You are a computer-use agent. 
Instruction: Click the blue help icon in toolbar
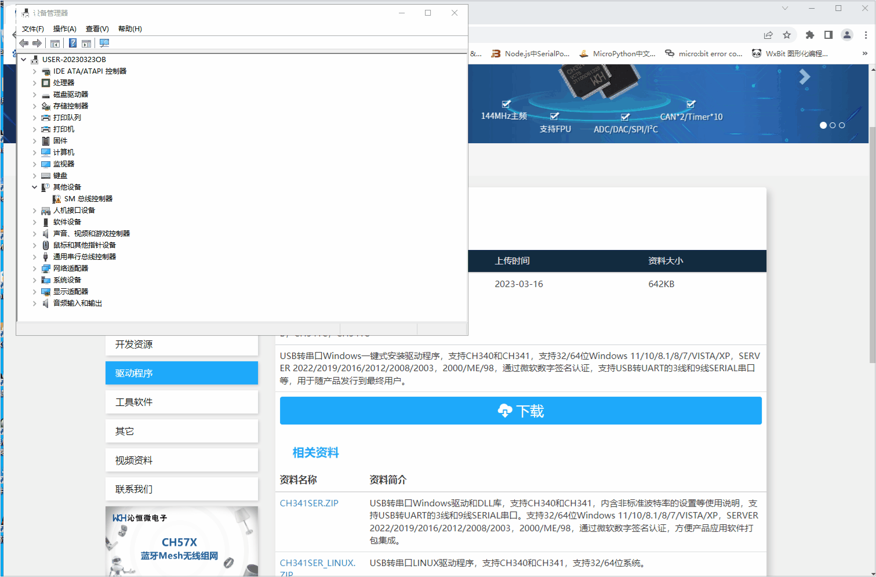pos(72,43)
